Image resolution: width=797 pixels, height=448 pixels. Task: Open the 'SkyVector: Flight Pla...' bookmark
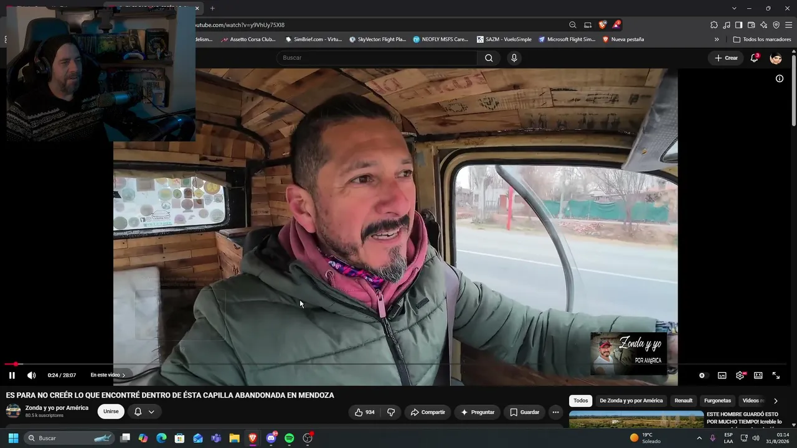click(377, 39)
